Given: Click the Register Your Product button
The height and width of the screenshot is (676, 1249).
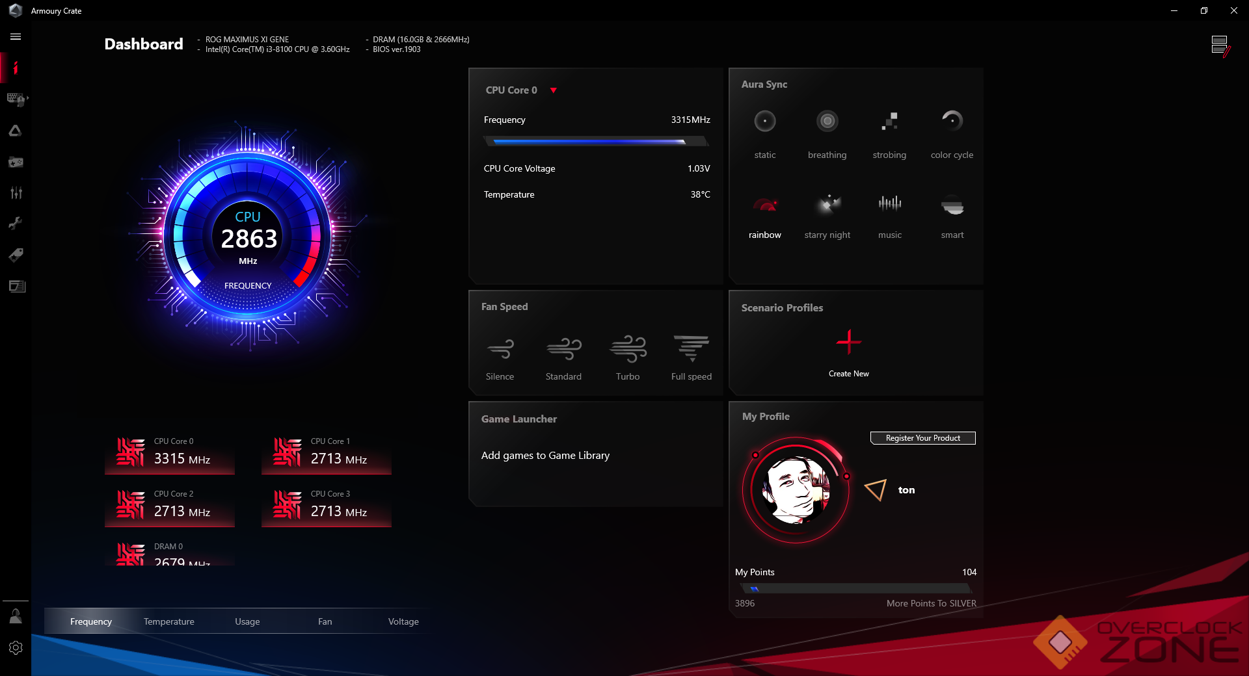Looking at the screenshot, I should coord(922,438).
